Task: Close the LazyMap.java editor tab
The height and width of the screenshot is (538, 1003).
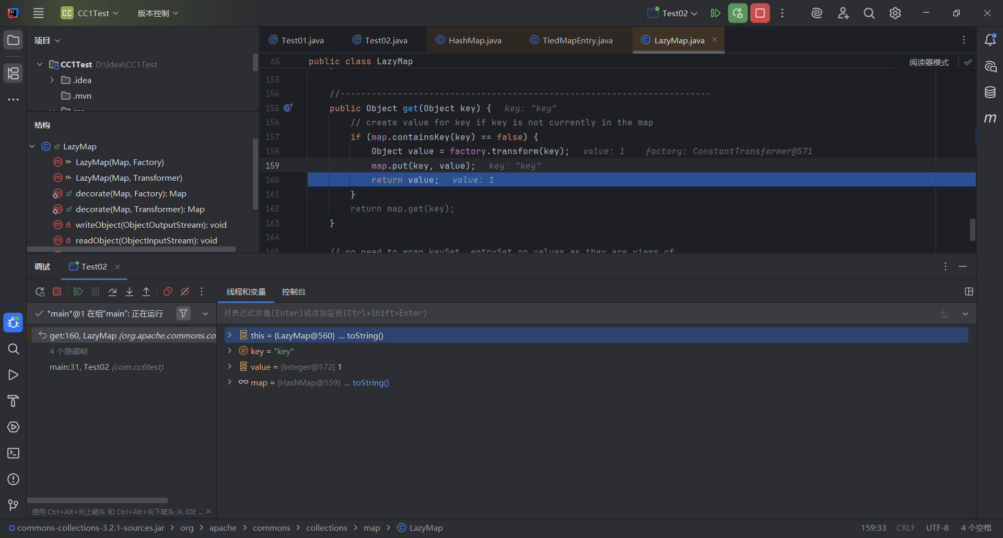Action: pos(715,40)
